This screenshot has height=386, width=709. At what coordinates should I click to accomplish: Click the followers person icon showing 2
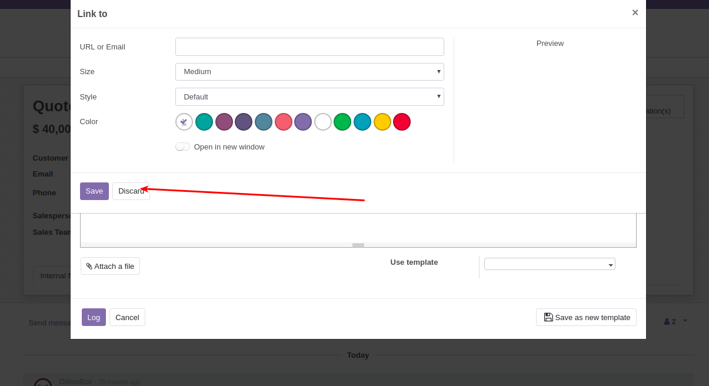click(669, 321)
